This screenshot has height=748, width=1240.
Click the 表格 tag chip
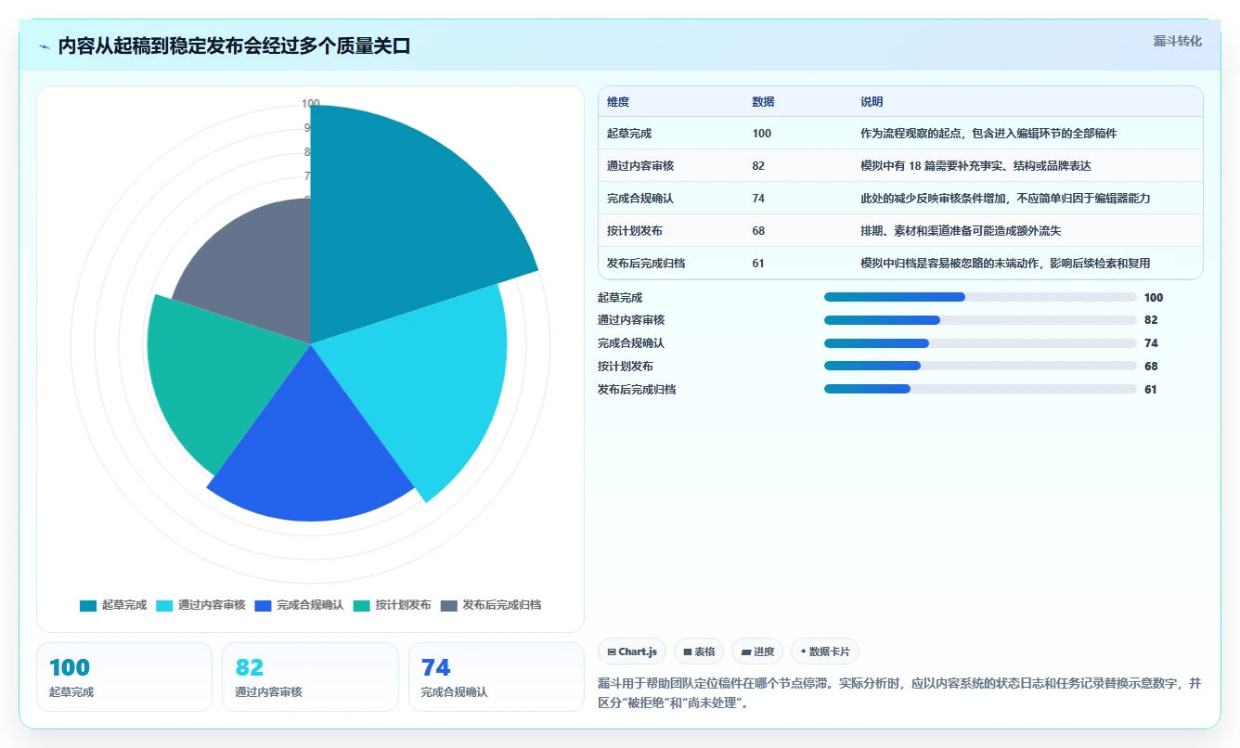(x=699, y=651)
